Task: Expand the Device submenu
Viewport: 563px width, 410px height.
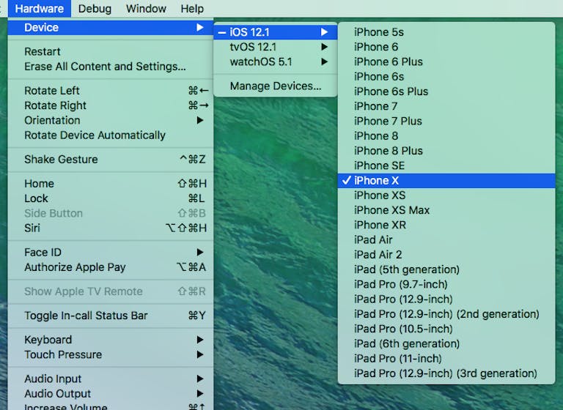Action: 111,28
